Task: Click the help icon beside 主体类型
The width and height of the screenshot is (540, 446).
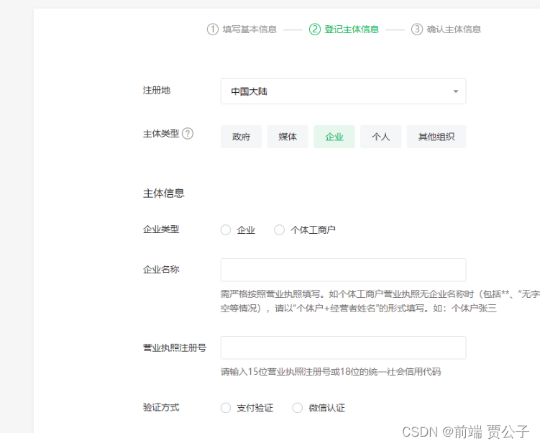Action: click(188, 134)
